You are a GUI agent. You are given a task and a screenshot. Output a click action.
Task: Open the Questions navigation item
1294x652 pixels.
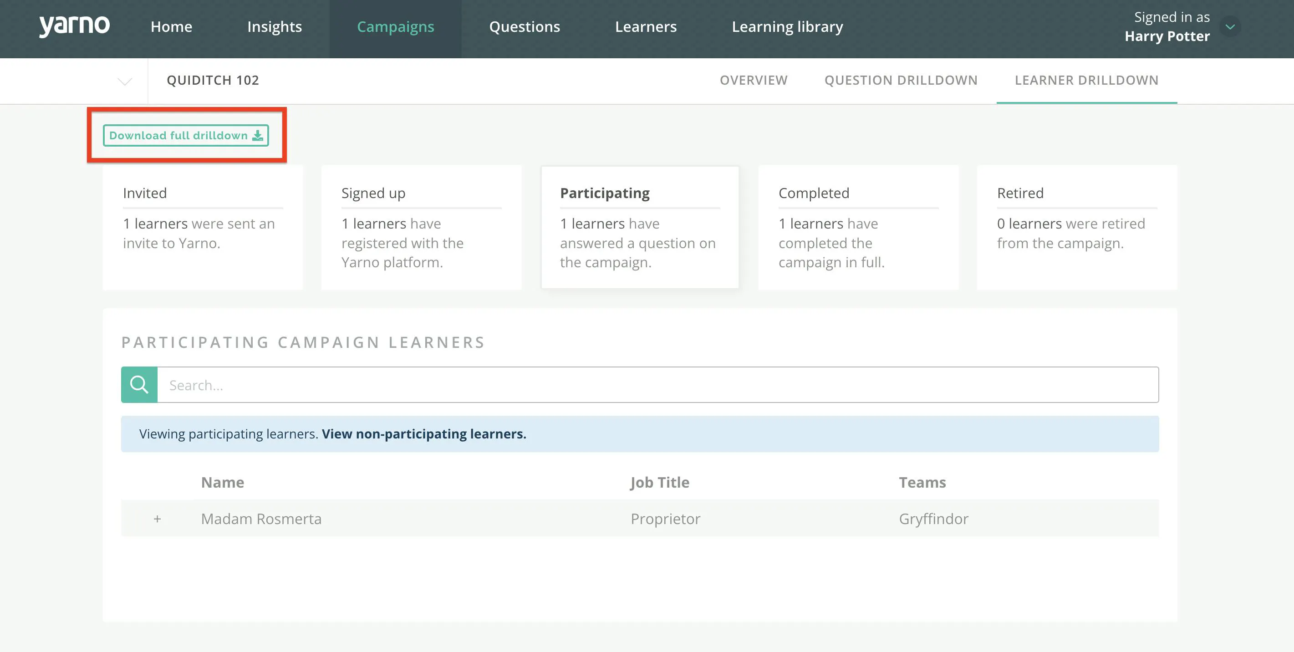point(525,26)
